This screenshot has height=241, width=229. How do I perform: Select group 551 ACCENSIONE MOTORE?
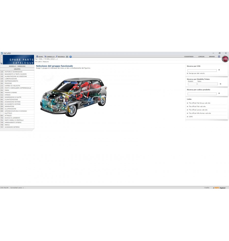point(17,102)
